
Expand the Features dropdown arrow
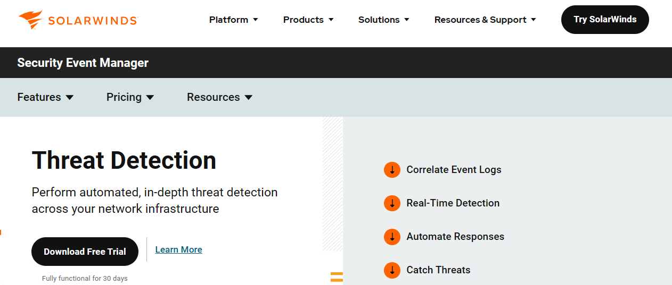pyautogui.click(x=70, y=98)
